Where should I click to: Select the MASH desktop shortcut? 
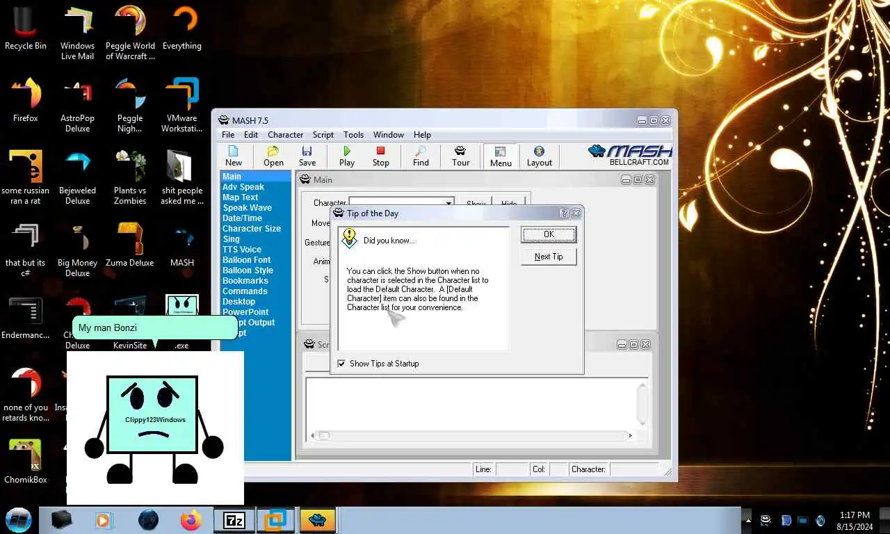pyautogui.click(x=182, y=244)
